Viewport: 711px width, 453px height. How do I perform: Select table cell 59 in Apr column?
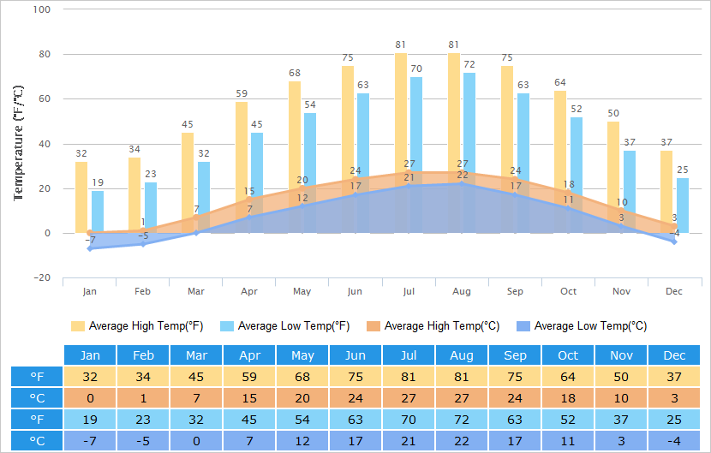249,377
